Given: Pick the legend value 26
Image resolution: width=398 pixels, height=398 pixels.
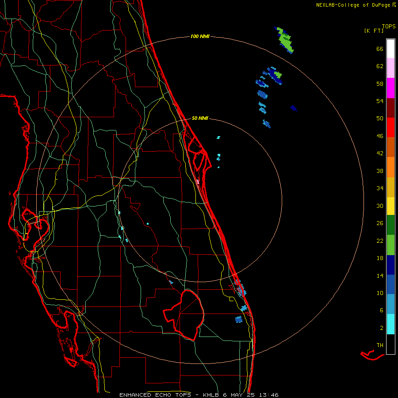Looking at the screenshot, I should 380,223.
